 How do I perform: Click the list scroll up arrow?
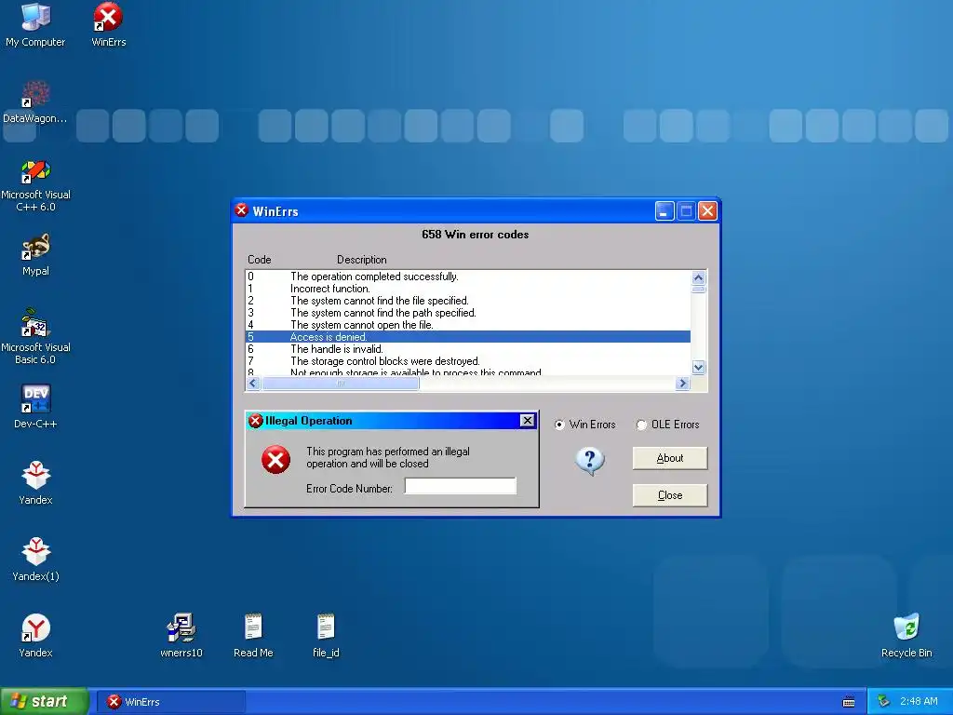[x=698, y=277]
